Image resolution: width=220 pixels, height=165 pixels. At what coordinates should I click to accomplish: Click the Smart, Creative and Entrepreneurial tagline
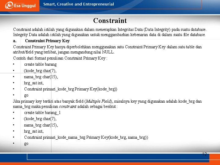[79, 4]
